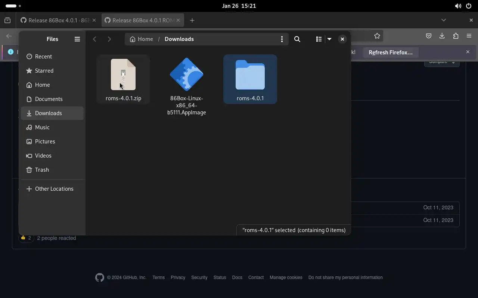Open power menu icon in top bar

pos(469,6)
